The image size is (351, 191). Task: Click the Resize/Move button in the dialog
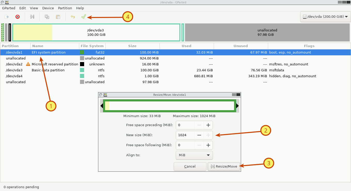224,166
